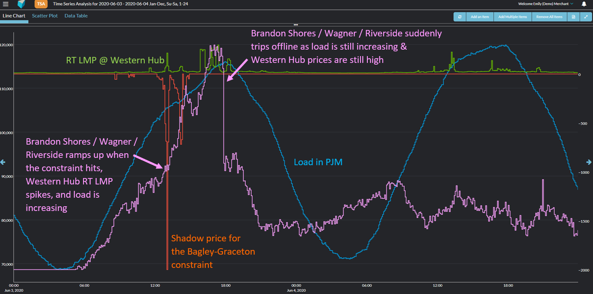
Task: Click the Remove All Items button
Action: pos(549,17)
